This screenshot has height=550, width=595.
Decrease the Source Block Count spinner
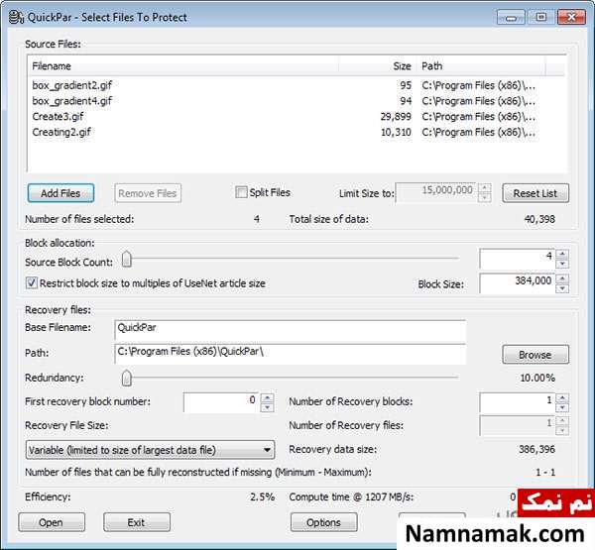click(562, 264)
